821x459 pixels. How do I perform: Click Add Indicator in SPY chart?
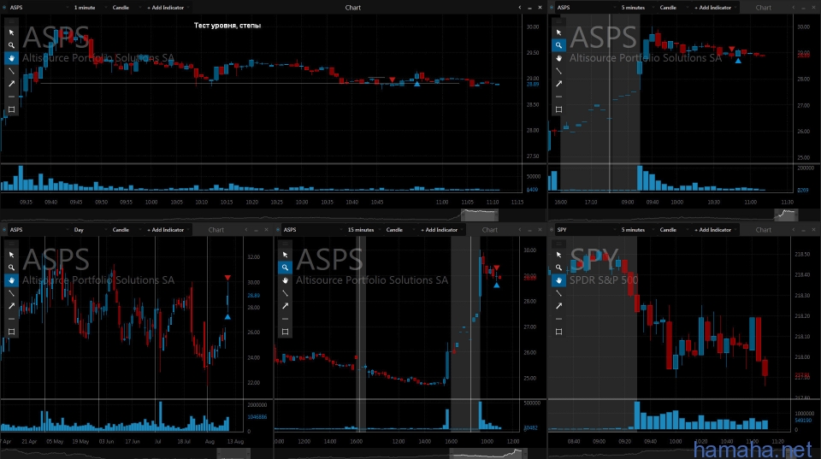click(x=714, y=230)
